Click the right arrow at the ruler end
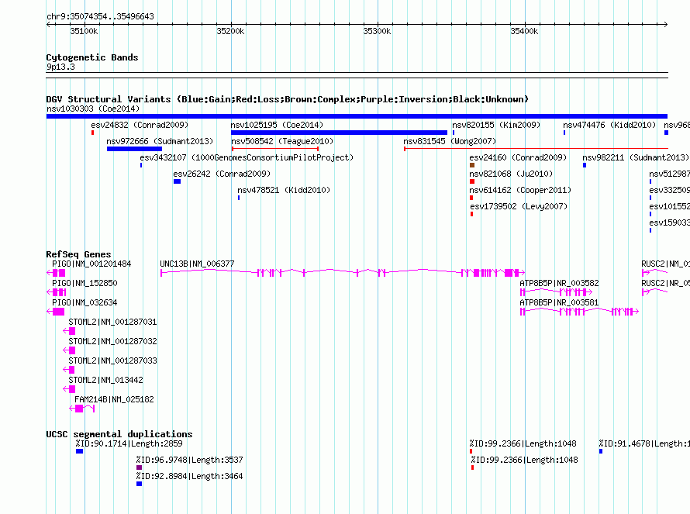Screen dimensions: 690x514 [665, 24]
